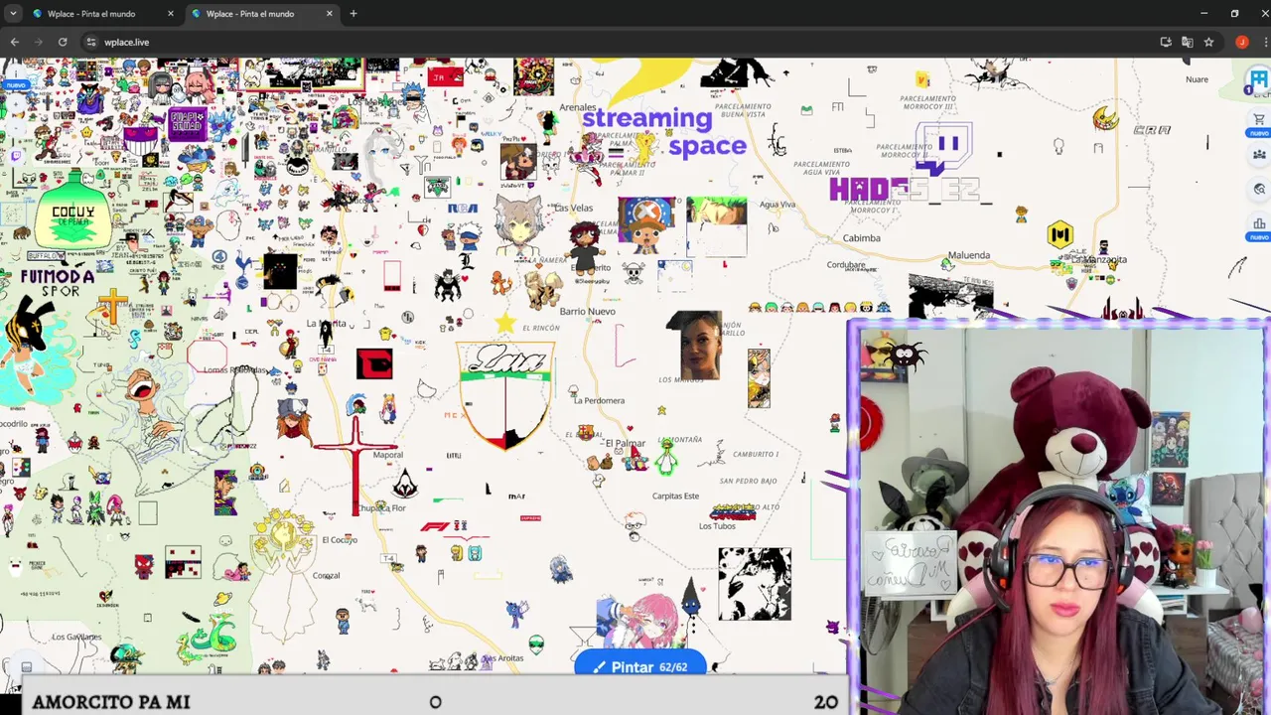Image resolution: width=1271 pixels, height=715 pixels.
Task: Click the Lara shield crest artwork
Action: 506,395
